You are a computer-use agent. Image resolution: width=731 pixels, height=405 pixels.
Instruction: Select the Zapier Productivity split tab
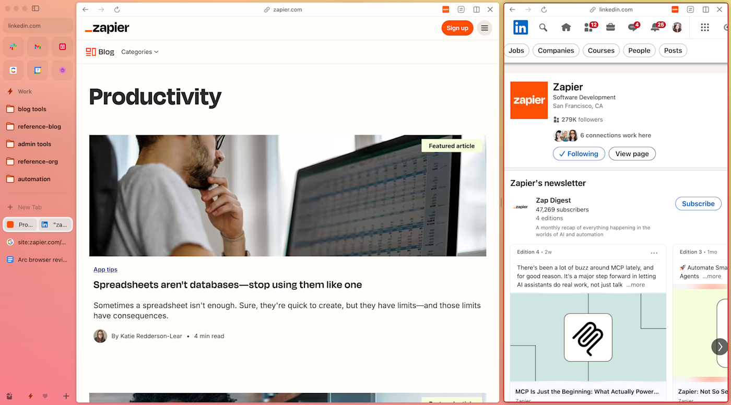coord(21,224)
